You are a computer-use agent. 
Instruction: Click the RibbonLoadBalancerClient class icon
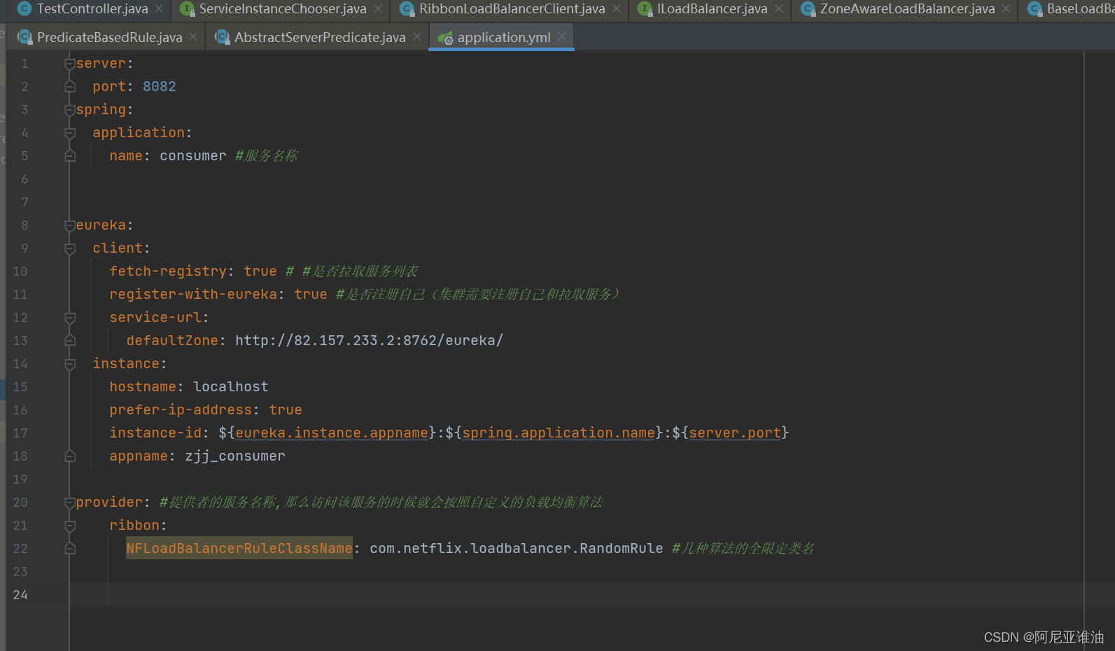tap(407, 9)
